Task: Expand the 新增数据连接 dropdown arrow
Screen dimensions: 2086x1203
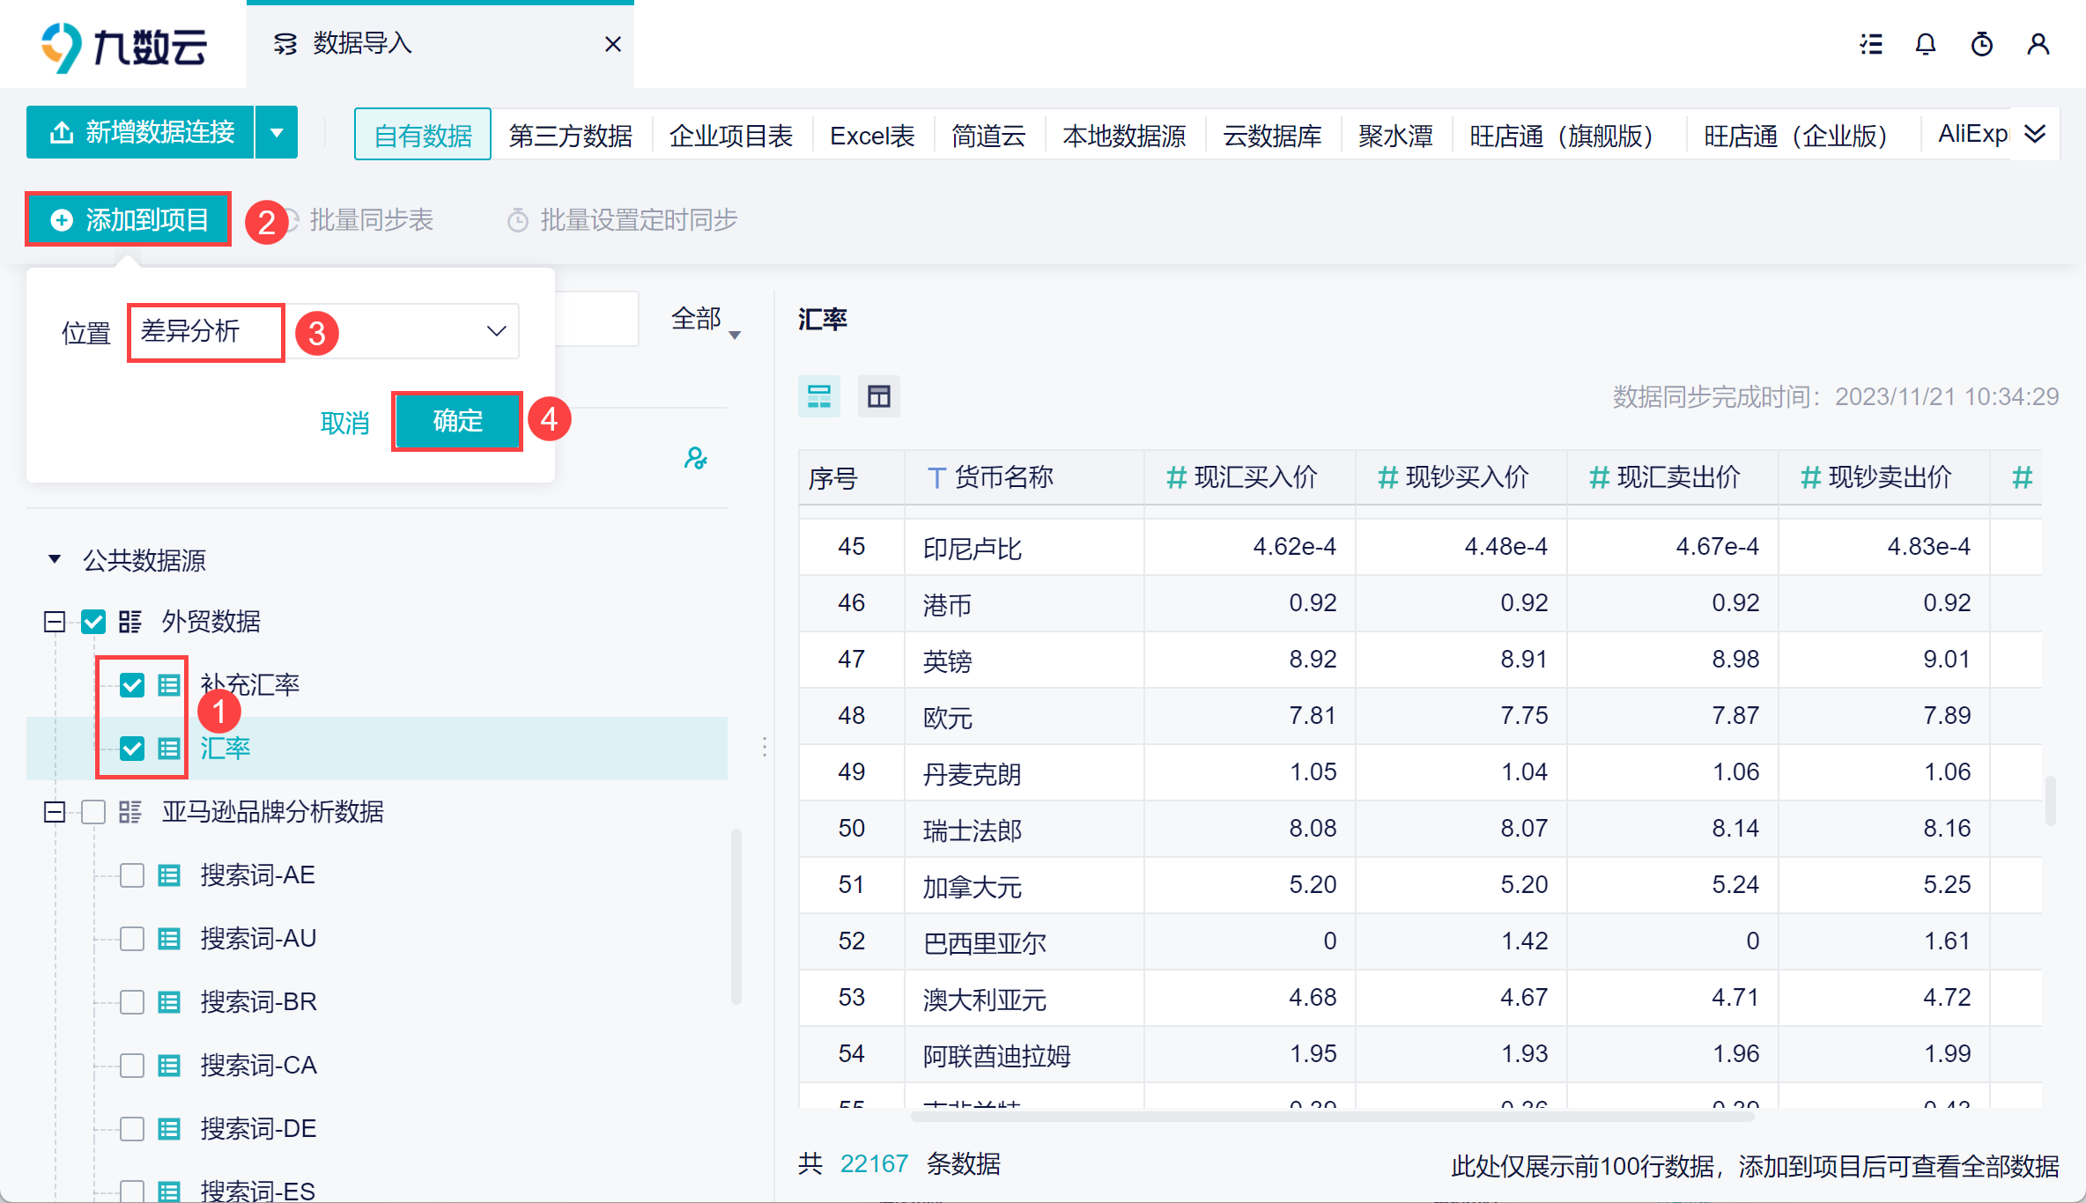Action: pyautogui.click(x=277, y=133)
